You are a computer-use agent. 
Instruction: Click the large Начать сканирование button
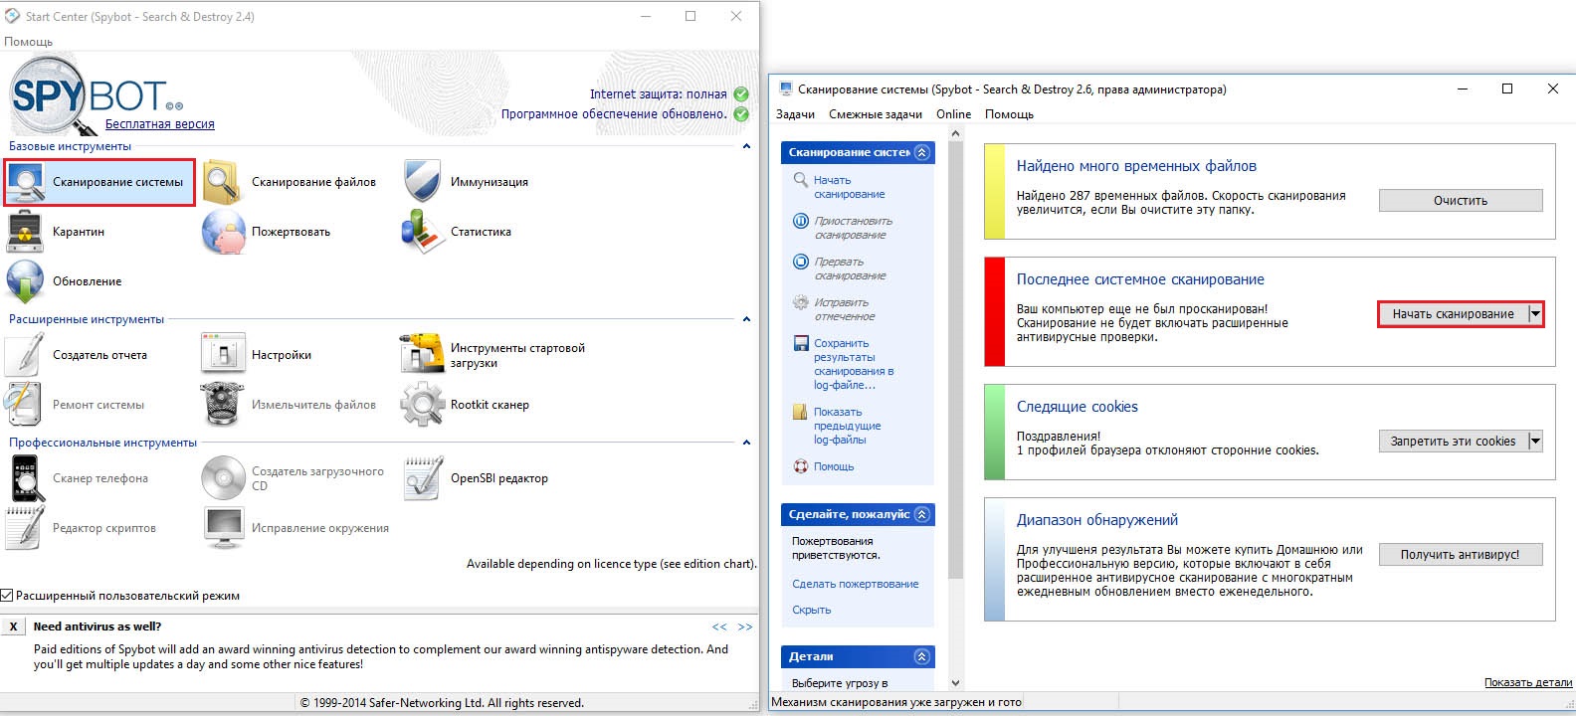pyautogui.click(x=1453, y=314)
